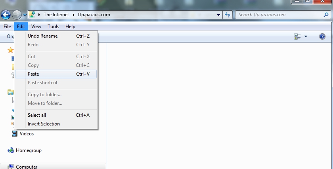Viewport: 333px width, 169px height.
Task: Click the Libraries icon in navigation pane
Action: 10,92
